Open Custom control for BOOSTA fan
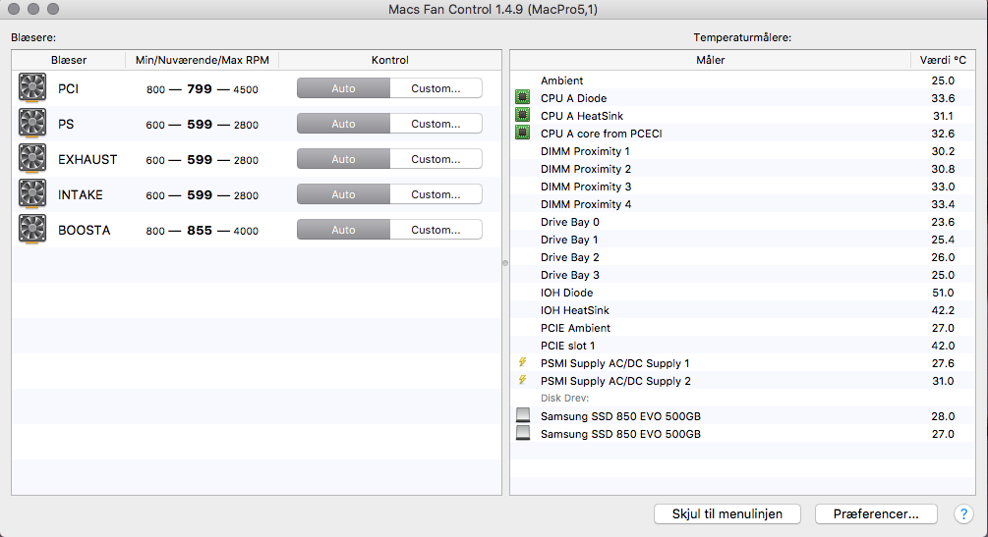This screenshot has height=537, width=988. (436, 229)
